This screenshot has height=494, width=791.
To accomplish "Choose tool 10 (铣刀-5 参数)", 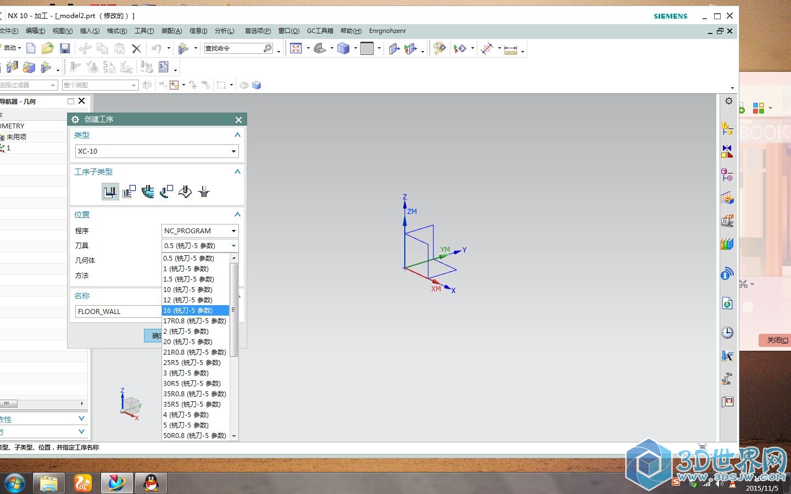I will 196,289.
